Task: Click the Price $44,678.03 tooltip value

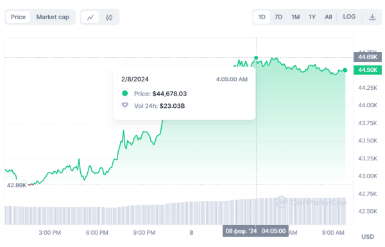Action: (169, 94)
